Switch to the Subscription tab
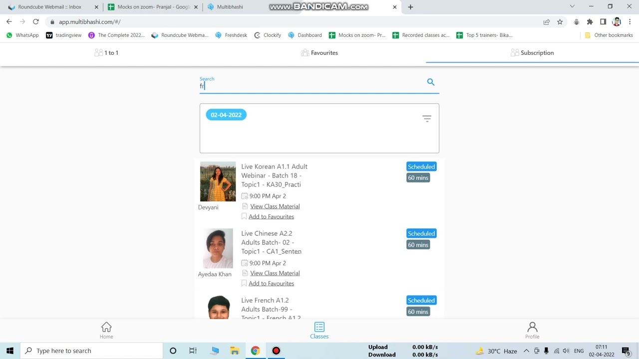The width and height of the screenshot is (639, 359). (532, 53)
